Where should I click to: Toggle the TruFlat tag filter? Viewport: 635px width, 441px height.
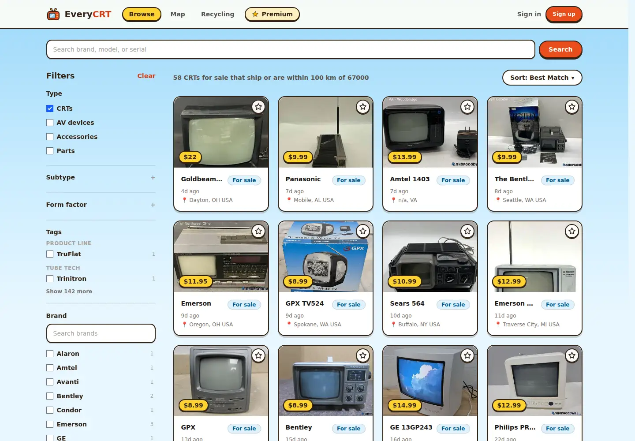[x=50, y=254]
